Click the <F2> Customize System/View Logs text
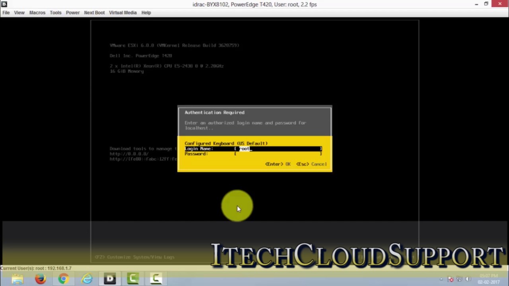Image resolution: width=509 pixels, height=286 pixels. [x=134, y=257]
